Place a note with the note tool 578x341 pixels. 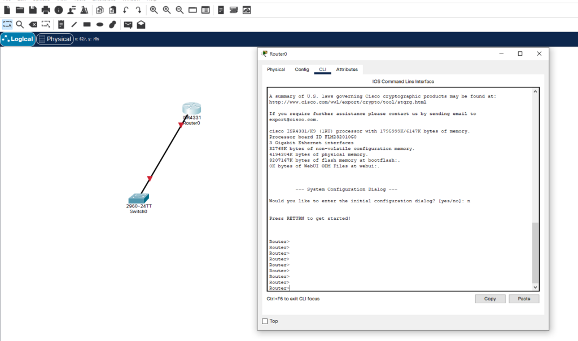[61, 25]
